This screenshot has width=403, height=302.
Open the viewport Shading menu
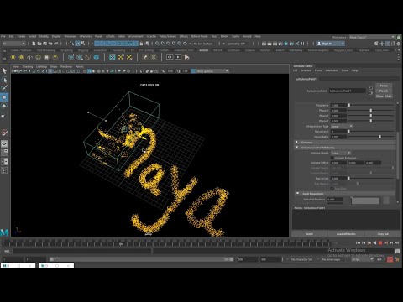[x=28, y=67]
